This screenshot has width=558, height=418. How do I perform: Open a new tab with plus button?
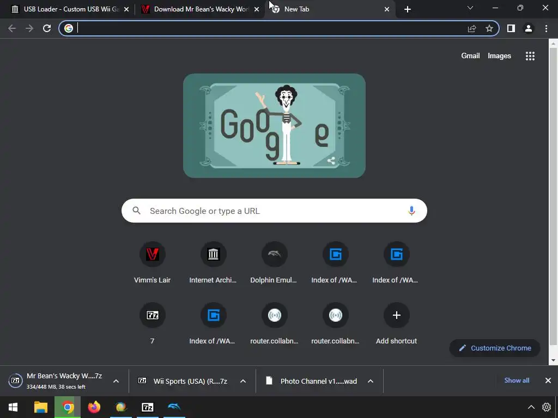click(x=408, y=9)
